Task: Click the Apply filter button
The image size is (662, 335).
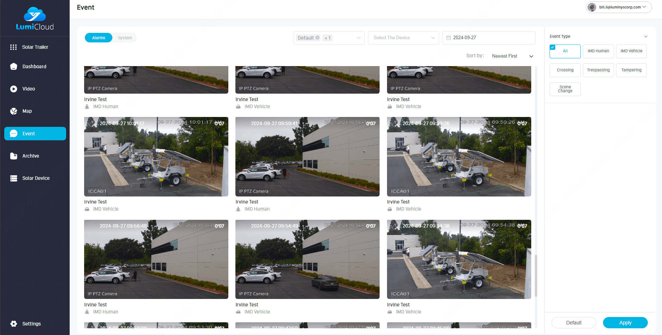Action: click(625, 323)
